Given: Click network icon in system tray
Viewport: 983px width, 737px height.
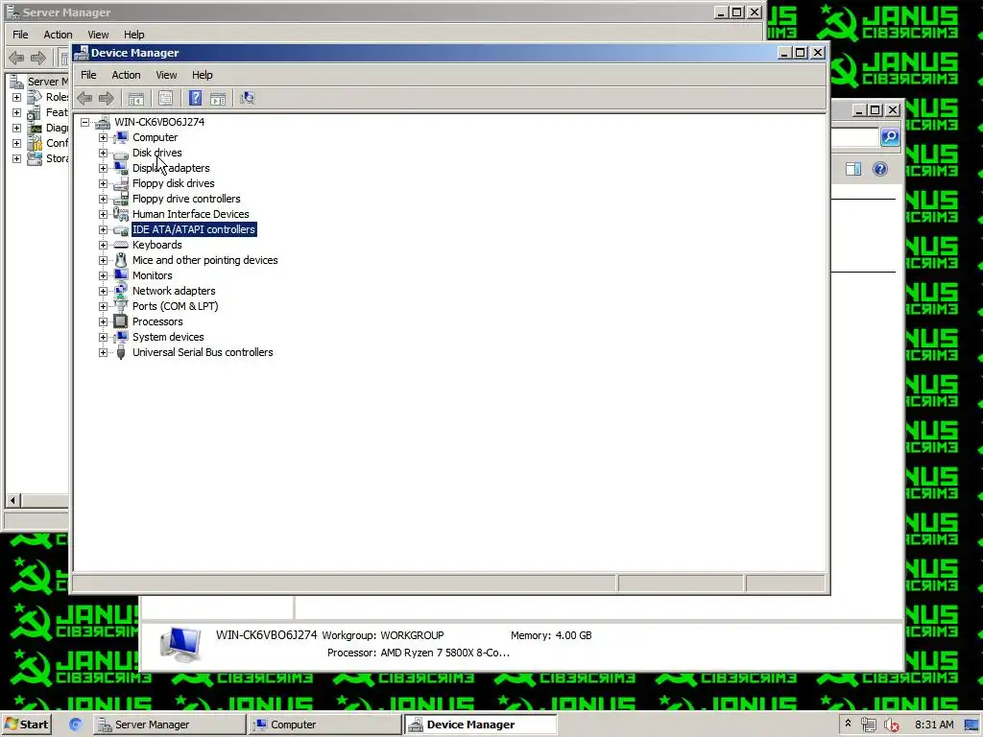Looking at the screenshot, I should [x=868, y=725].
